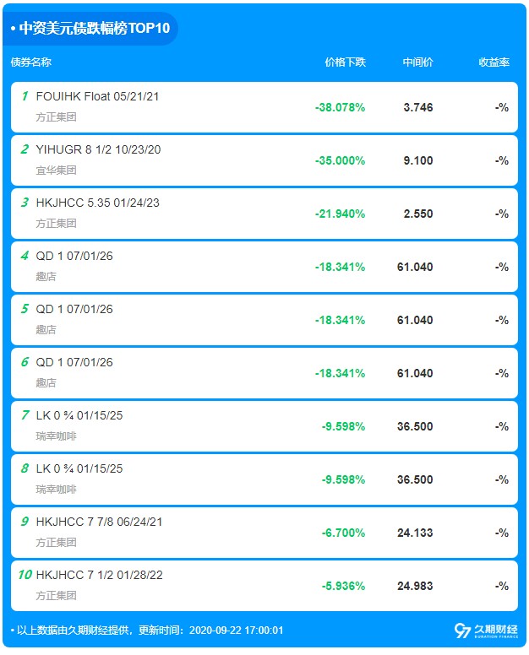Open the FOUIHK Float 05/21/21 bond row
Image resolution: width=529 pixels, height=655 pixels.
pos(264,107)
